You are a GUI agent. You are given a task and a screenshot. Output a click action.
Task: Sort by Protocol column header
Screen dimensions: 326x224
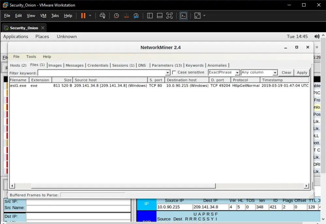tap(245, 80)
